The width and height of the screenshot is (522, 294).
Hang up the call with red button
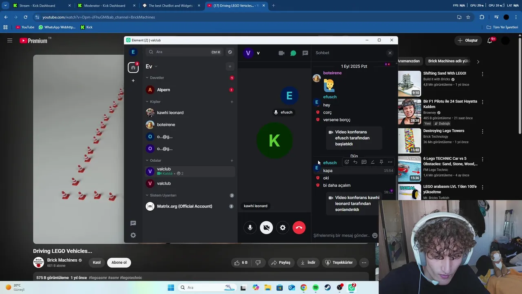[x=299, y=227]
